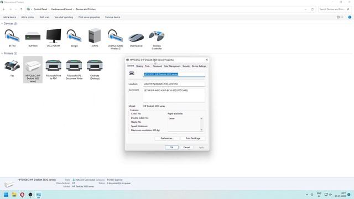The image size is (354, 199).
Task: Click Cancel in Properties dialog
Action: [x=186, y=148]
